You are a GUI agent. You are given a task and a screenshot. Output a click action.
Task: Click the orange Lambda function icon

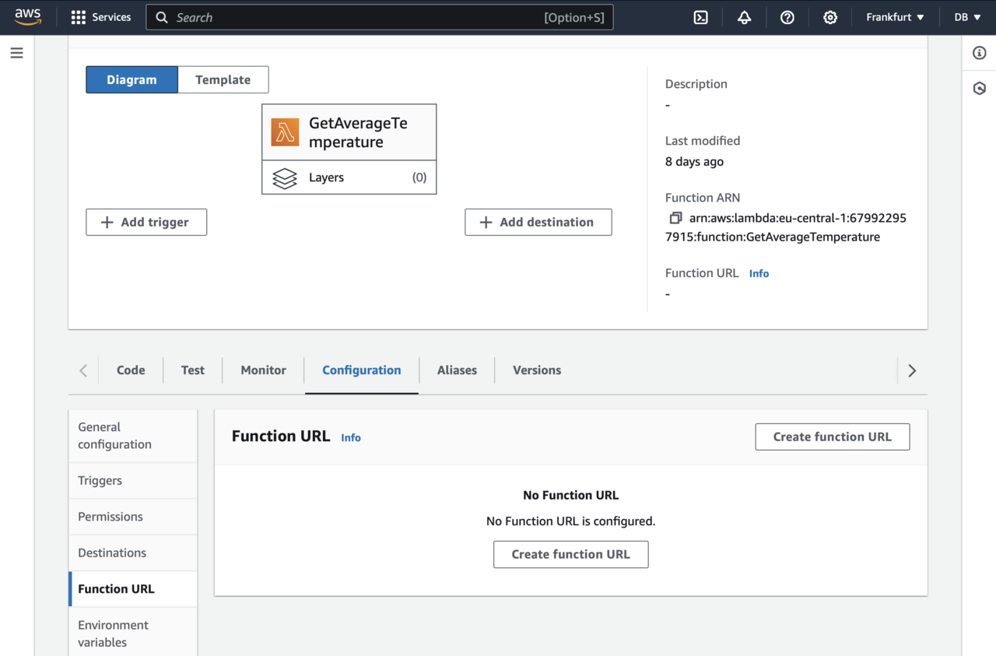point(285,132)
